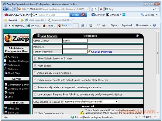Viewport: 162px width, 121px height.
Task: Click the add to favorites bar star icon
Action: click(22, 20)
